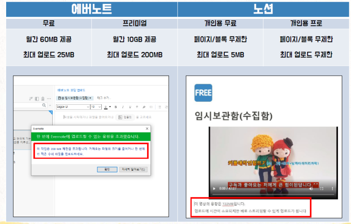
Task: Click the Notion page title 임시보관함(수집함)
Action: [233, 116]
